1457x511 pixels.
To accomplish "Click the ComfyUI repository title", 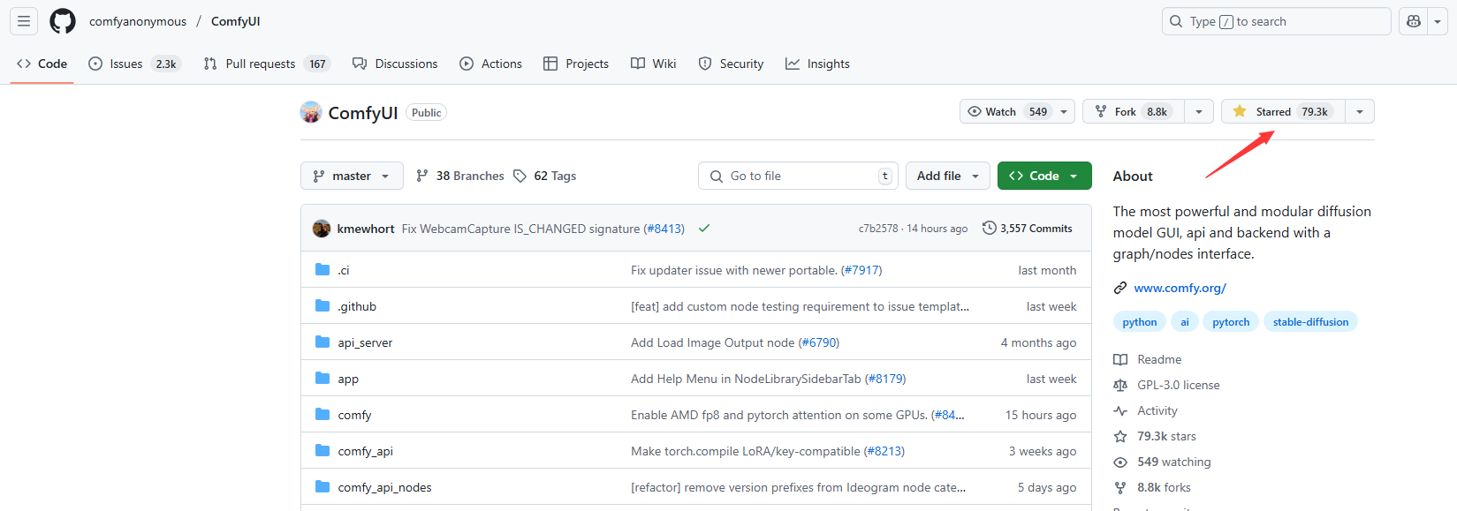I will [363, 113].
